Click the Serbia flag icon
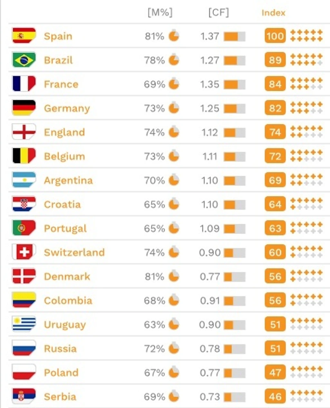This screenshot has height=408, width=330. (x=24, y=396)
